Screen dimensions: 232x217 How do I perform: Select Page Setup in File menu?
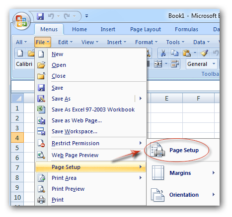(90, 167)
